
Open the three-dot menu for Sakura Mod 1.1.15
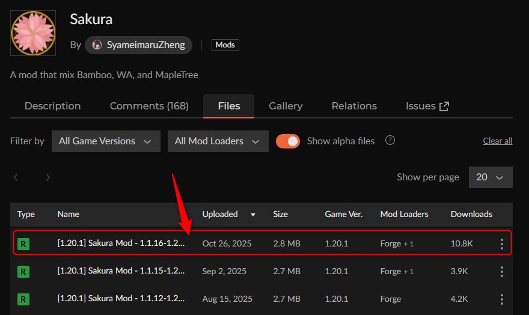502,271
